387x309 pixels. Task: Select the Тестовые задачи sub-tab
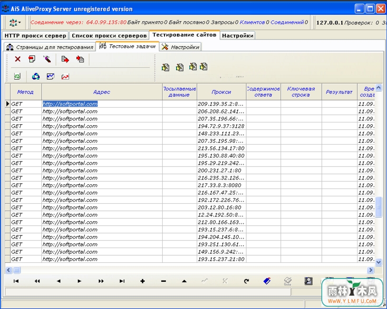(127, 46)
